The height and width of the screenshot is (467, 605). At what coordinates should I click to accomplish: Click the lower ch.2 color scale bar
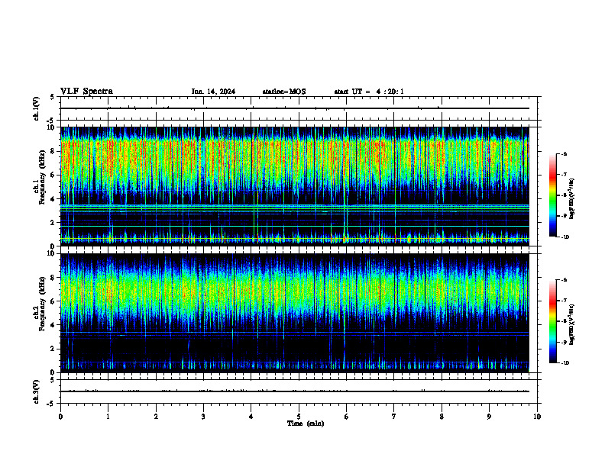pos(552,321)
